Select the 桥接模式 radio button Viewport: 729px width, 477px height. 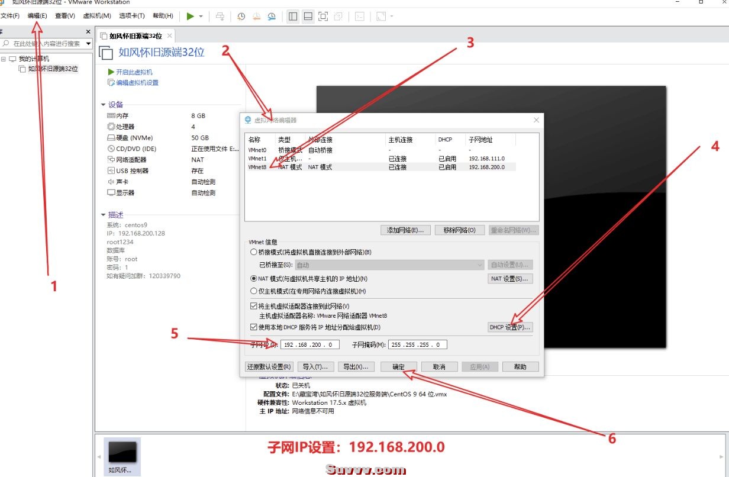[x=254, y=252]
